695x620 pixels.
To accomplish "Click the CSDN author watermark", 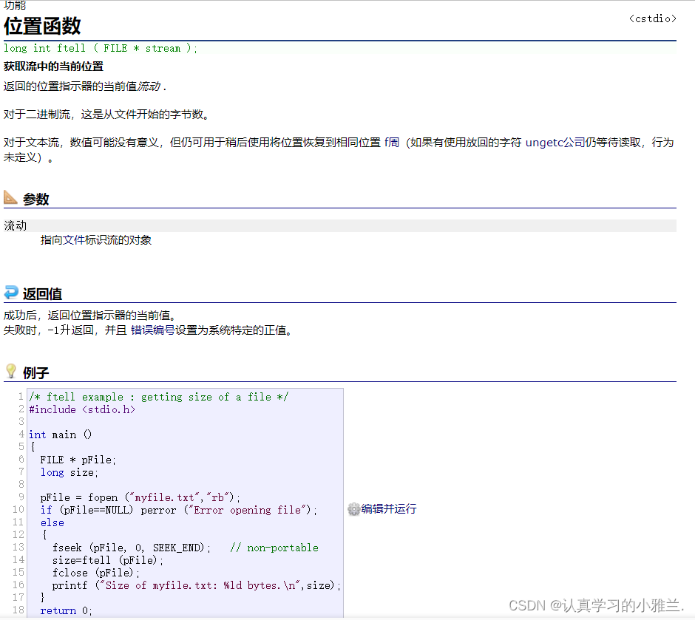I will (596, 605).
